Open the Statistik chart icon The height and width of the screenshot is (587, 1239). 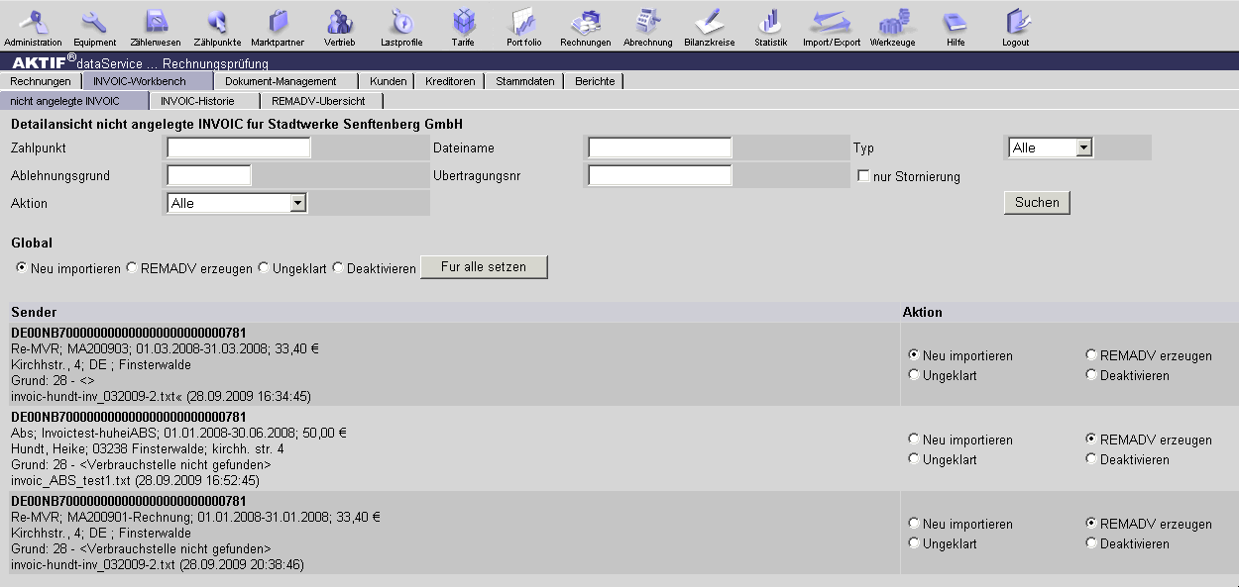tap(770, 22)
